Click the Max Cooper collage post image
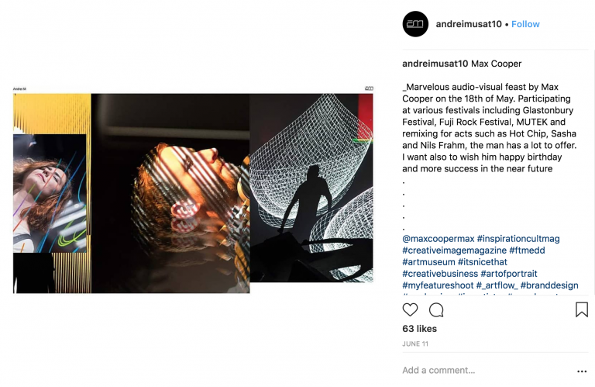 point(193,190)
